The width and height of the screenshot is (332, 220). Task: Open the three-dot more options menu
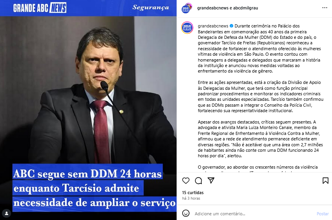point(325,8)
